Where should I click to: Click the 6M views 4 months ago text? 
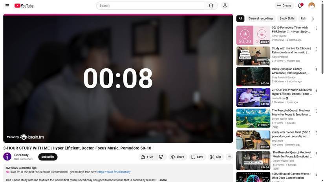tap(21, 168)
